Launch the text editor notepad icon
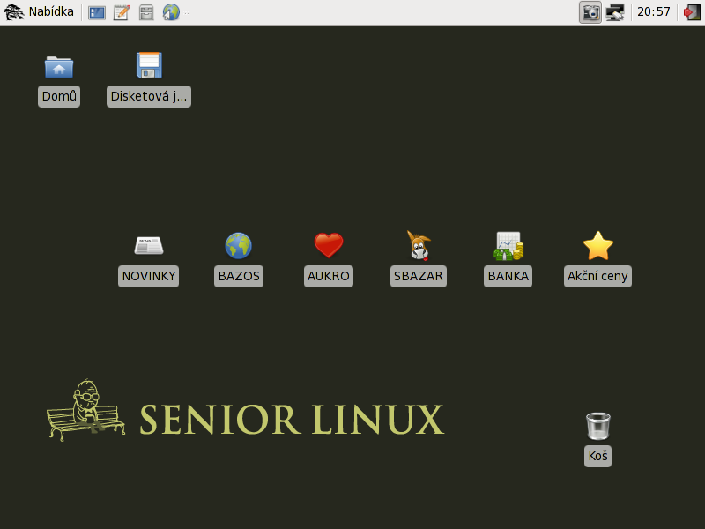Screen dimensions: 705x529 click(x=122, y=12)
